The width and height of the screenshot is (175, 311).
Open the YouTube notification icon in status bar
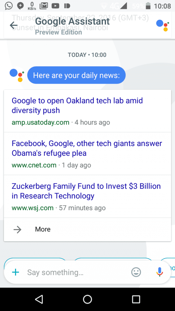coord(55,6)
